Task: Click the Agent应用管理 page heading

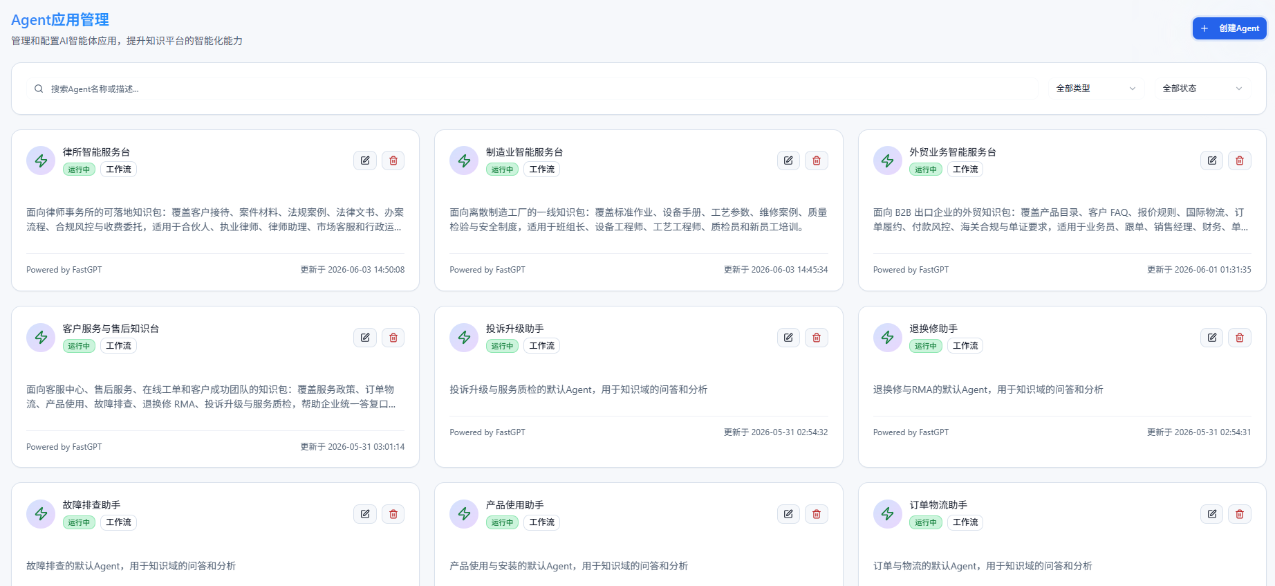Action: click(60, 20)
